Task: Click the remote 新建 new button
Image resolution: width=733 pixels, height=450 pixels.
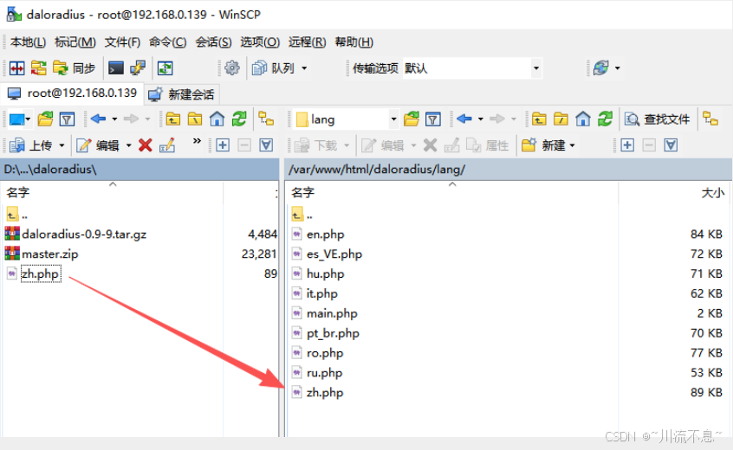Action: pyautogui.click(x=543, y=145)
